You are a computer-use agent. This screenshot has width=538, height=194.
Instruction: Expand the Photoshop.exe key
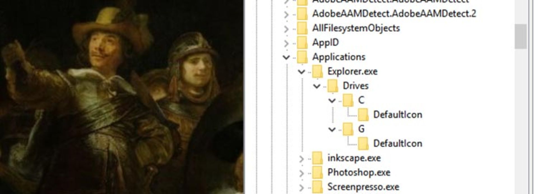pyautogui.click(x=302, y=174)
